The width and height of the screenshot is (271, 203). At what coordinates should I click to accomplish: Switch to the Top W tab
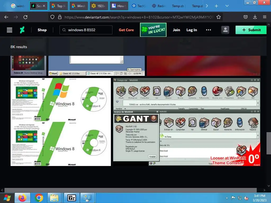[59, 6]
